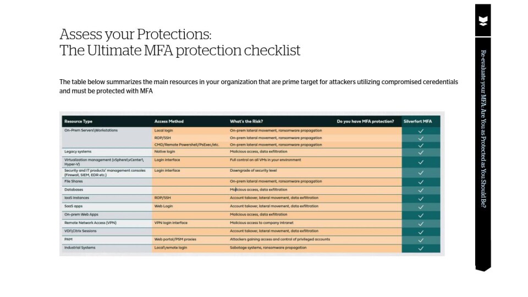This screenshot has height=297, width=528.
Task: Click the File Shares row checkmark
Action: tap(421, 181)
